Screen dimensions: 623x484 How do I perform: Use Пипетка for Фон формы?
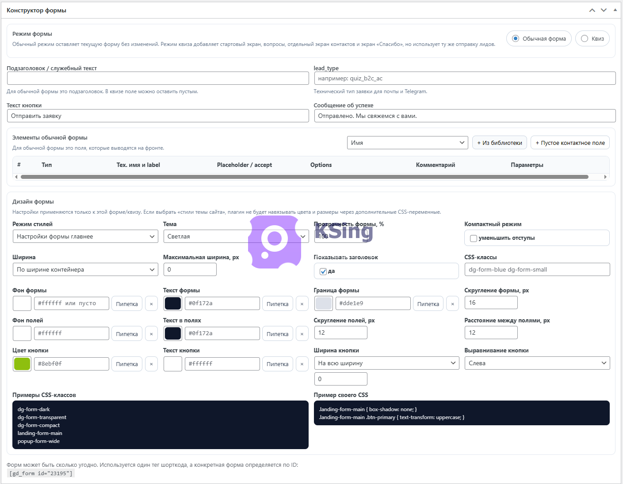(x=127, y=304)
